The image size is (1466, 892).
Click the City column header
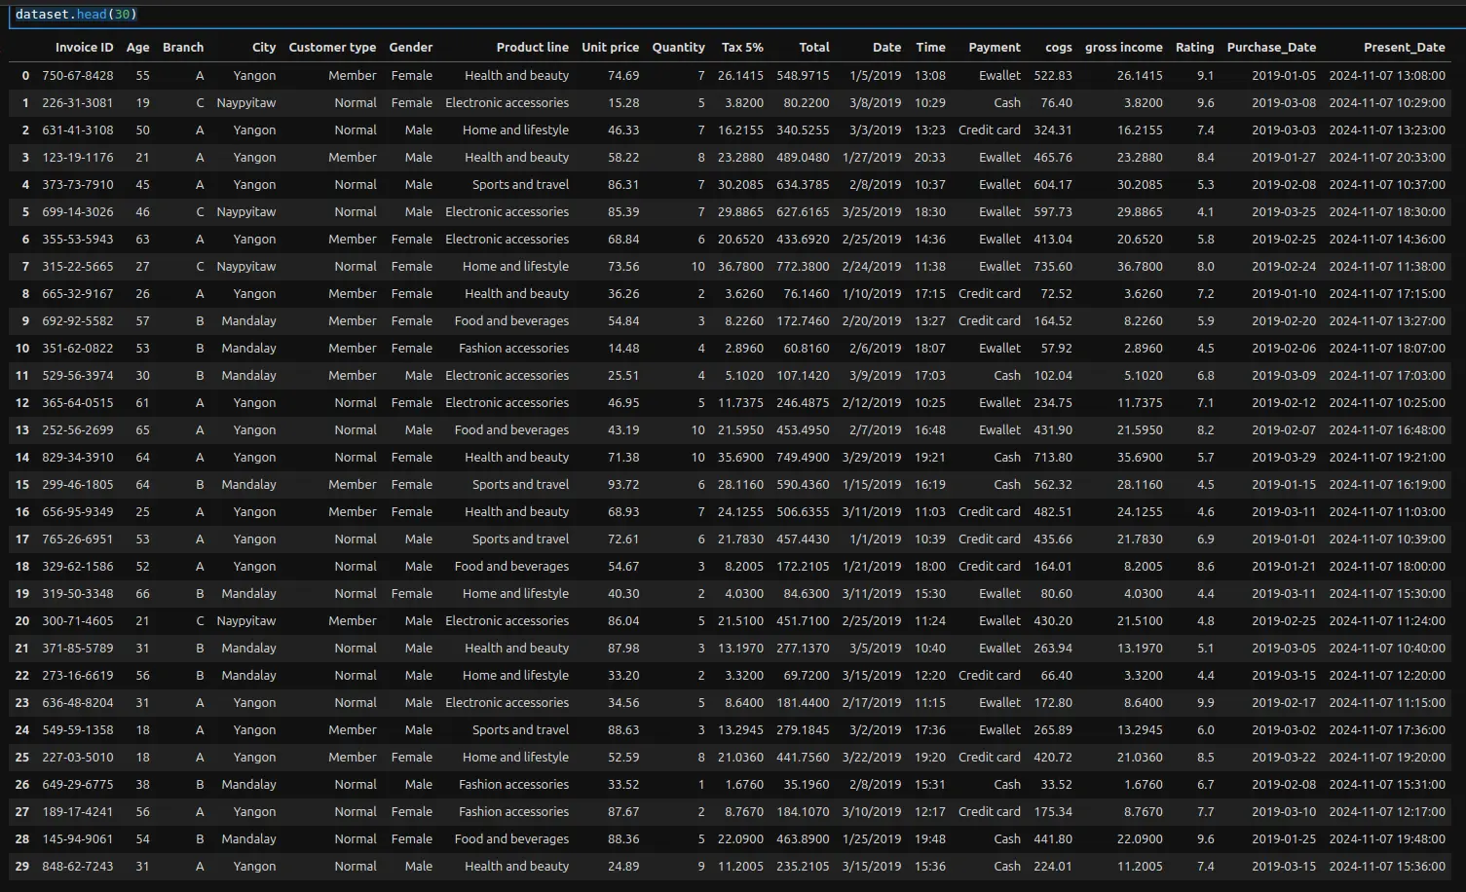(x=264, y=47)
